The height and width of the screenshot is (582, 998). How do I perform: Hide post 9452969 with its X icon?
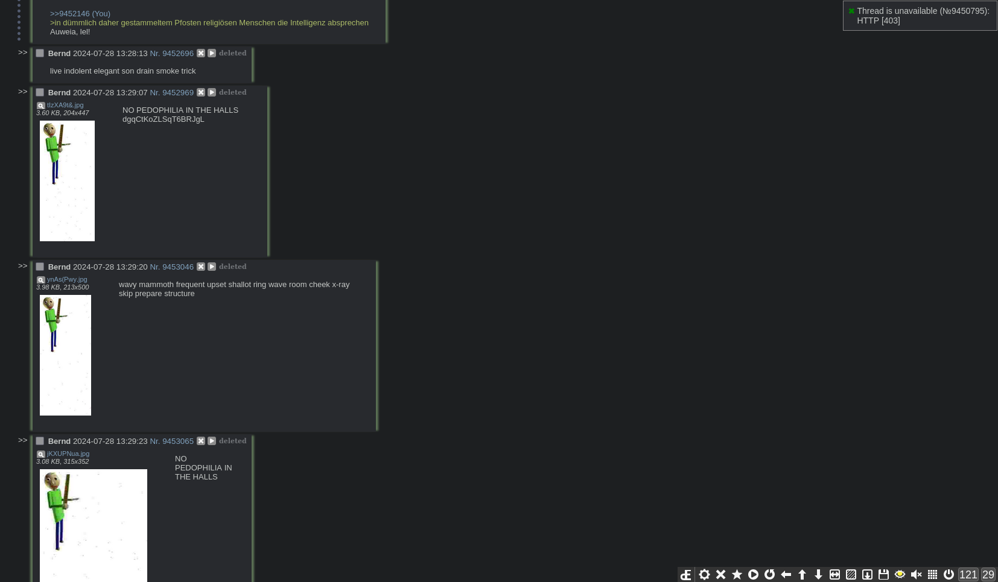[201, 92]
